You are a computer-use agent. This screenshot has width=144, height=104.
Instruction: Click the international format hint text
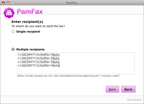(68, 76)
